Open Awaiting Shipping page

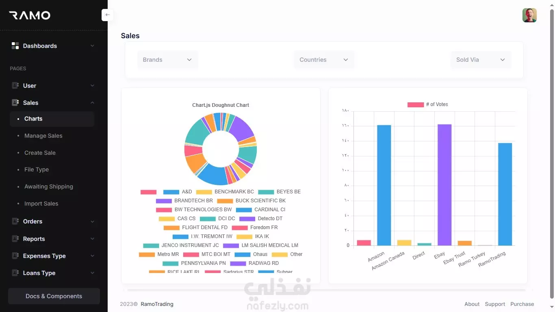click(49, 186)
